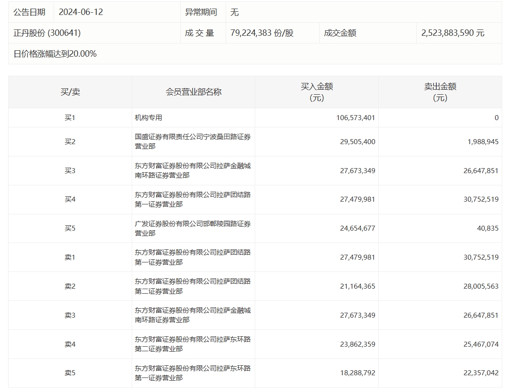Click the 日价格涨幅达到20.00% reason text
Screen dimensions: 509x392
coord(55,54)
